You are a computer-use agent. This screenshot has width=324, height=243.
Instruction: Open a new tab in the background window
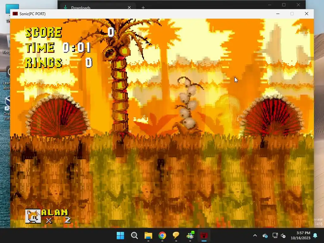(143, 8)
